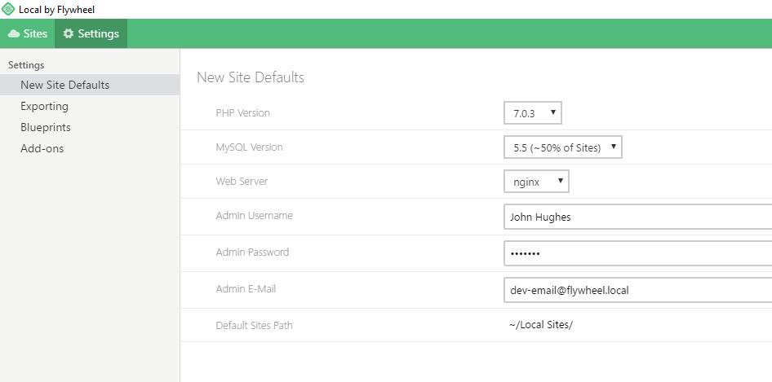Click the Admin E-Mail input field

click(637, 290)
